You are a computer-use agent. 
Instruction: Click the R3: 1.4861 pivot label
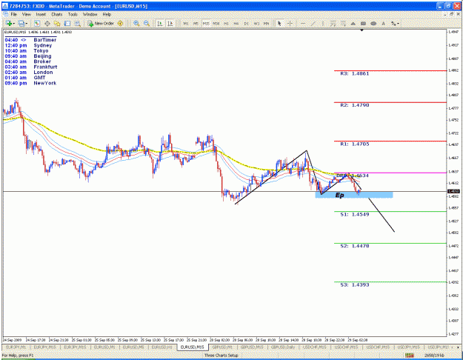pos(355,73)
